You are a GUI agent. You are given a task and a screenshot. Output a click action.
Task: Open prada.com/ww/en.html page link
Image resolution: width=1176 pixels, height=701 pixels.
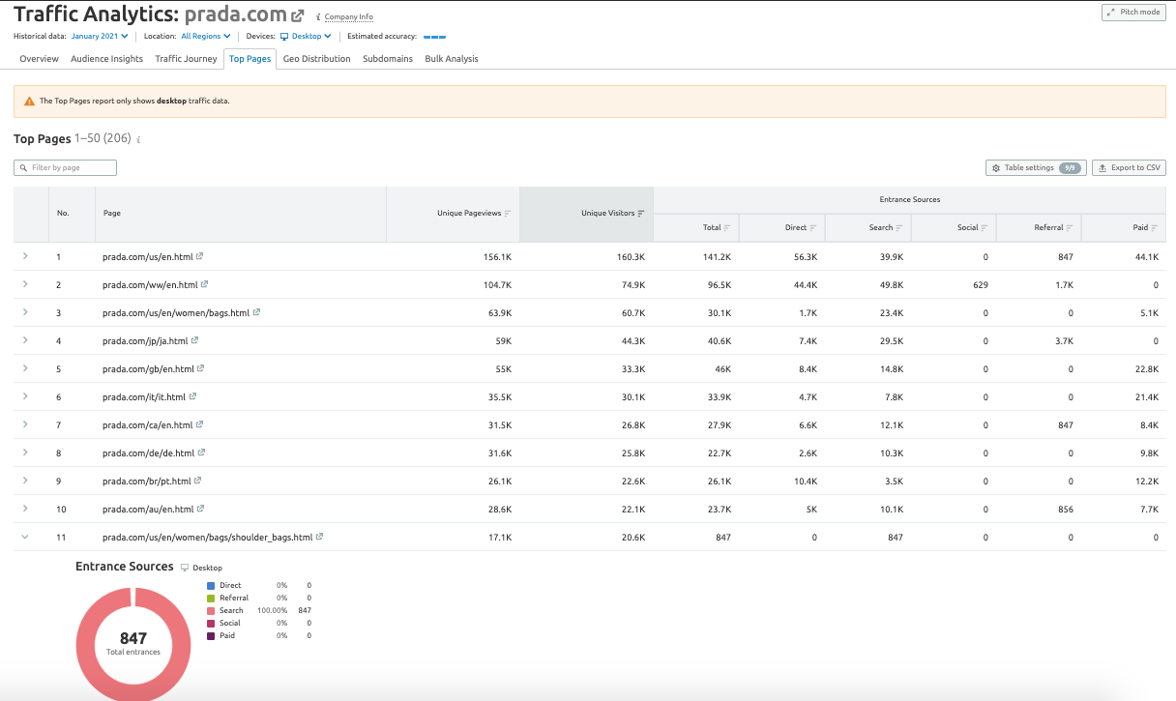click(x=150, y=285)
